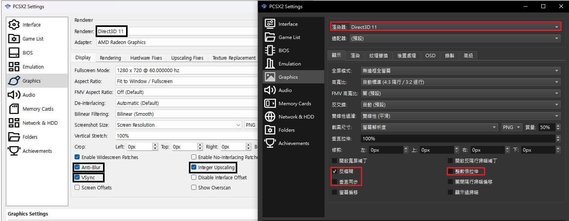Switch to the OSD tab
569x221 pixels.
click(430, 55)
